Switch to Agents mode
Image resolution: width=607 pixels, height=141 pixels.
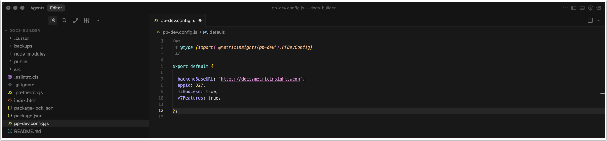click(x=37, y=8)
